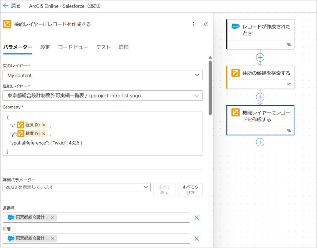Screen dimensions: 317x248
Task: Remove the 緯度 (Y) token
Action: 44,134
